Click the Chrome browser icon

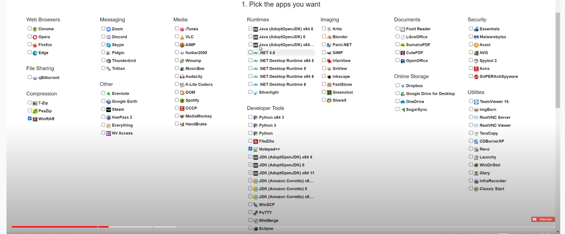click(x=35, y=29)
